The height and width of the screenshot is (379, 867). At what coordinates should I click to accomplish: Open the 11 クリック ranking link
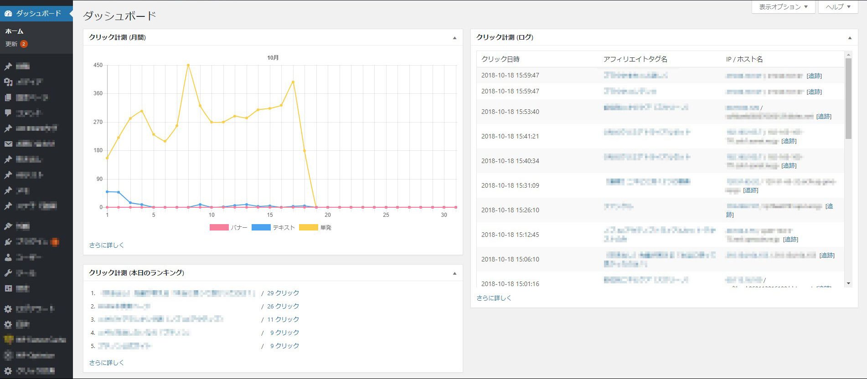tap(283, 319)
